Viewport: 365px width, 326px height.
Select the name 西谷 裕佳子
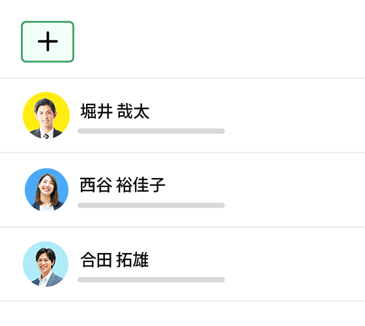tap(123, 185)
